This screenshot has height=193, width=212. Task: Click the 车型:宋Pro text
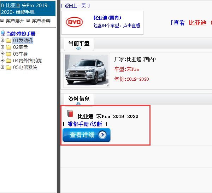[x=127, y=69]
